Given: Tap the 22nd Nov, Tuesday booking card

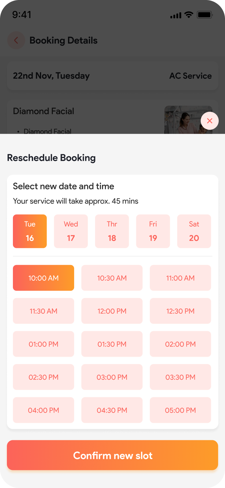Looking at the screenshot, I should pyautogui.click(x=112, y=76).
